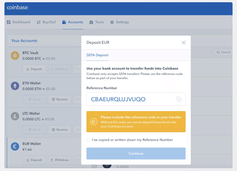
Task: Open the Dashboard tab
Action: click(19, 22)
